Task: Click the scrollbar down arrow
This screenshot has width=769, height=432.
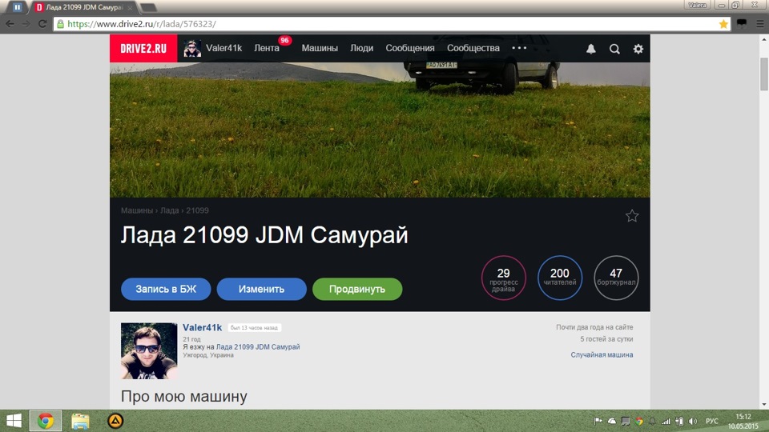Action: click(764, 405)
